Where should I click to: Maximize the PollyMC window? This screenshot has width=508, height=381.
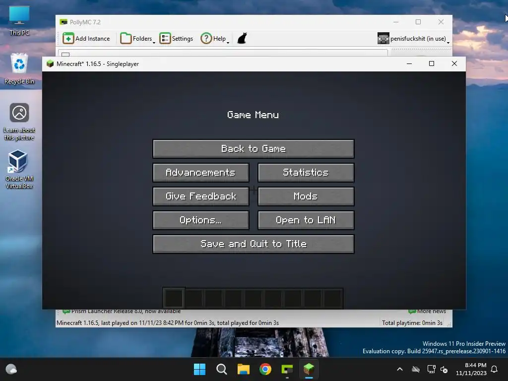click(418, 22)
